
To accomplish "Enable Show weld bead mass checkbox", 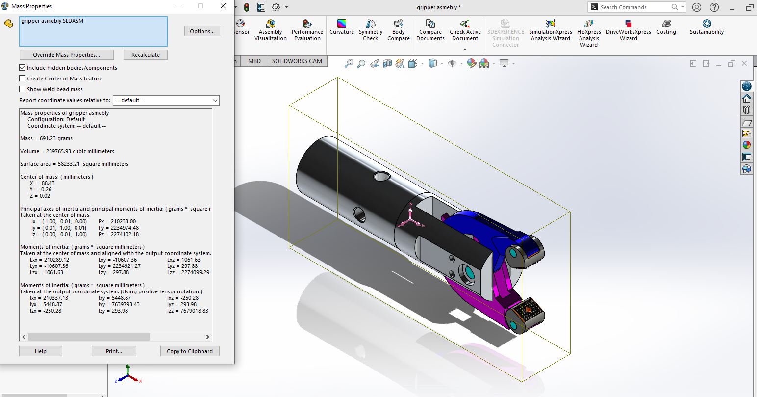I will coord(22,89).
